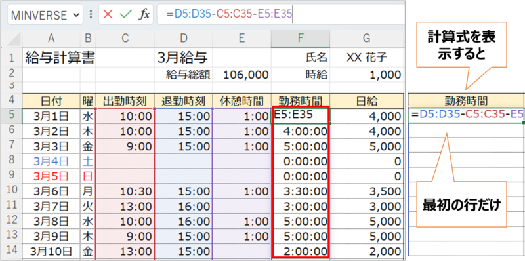Image resolution: width=525 pixels, height=261 pixels.
Task: Click the 日給 header cell
Action: coord(367,101)
